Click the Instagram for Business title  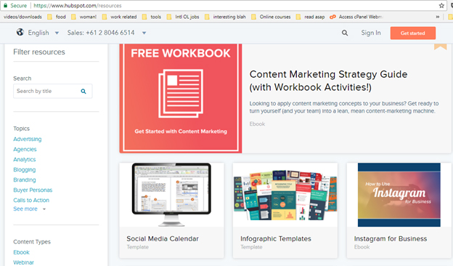point(391,238)
